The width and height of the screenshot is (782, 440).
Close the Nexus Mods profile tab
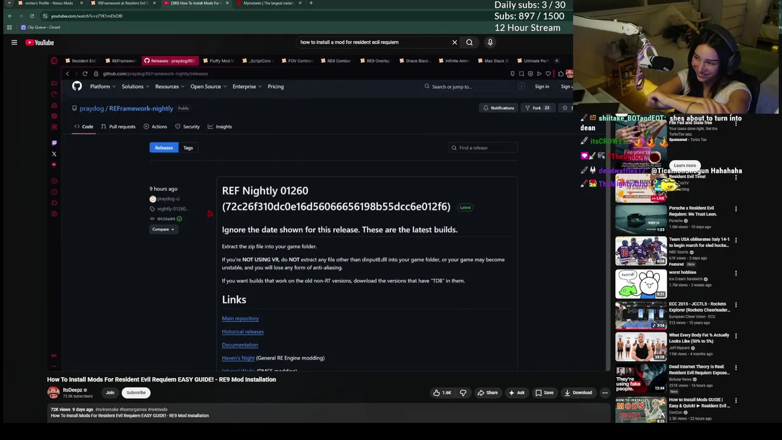tap(81, 3)
